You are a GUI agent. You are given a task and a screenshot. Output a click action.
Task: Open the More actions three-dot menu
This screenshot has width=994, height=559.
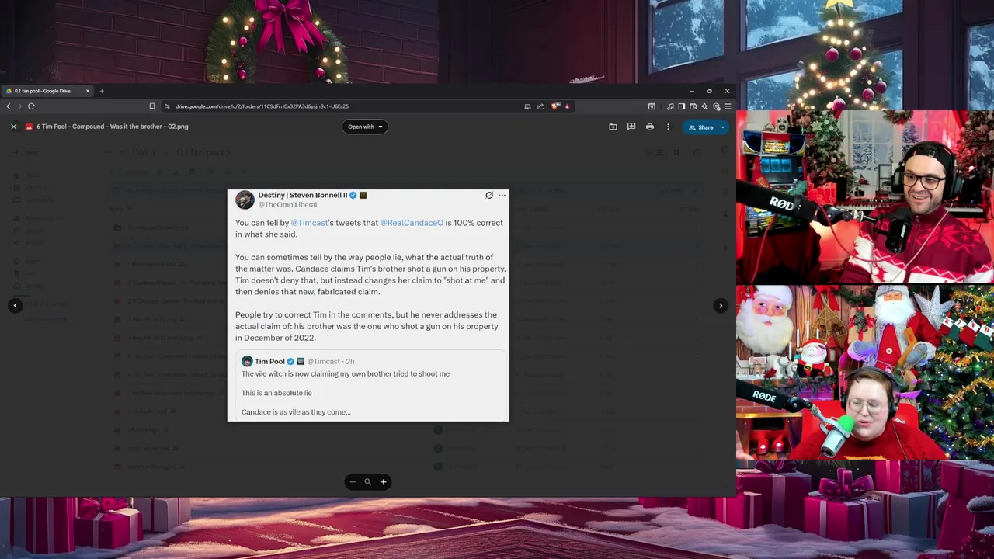pyautogui.click(x=668, y=127)
